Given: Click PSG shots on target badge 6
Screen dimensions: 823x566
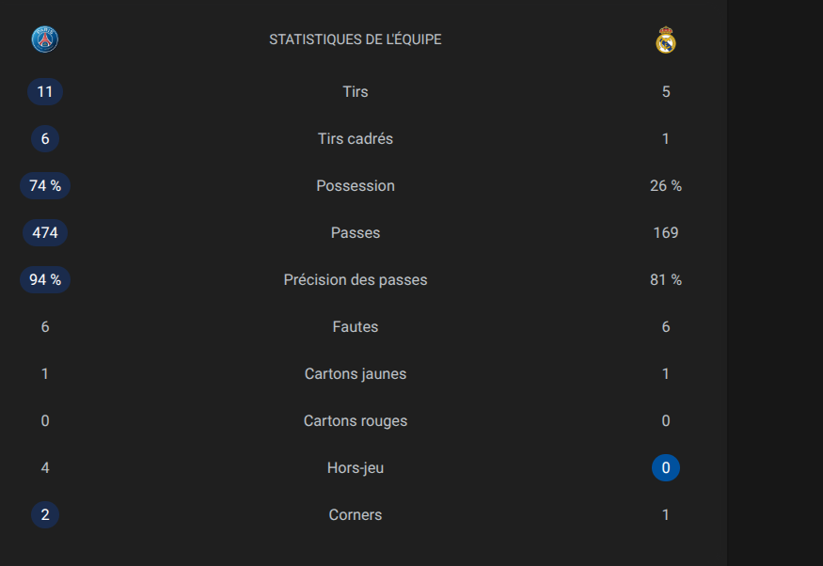Looking at the screenshot, I should pos(45,139).
